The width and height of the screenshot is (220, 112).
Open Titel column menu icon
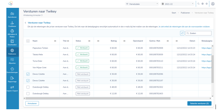(68, 41)
